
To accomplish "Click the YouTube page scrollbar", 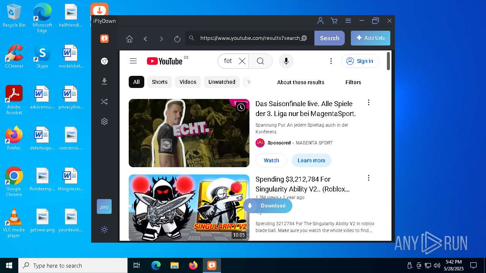I will (388, 61).
